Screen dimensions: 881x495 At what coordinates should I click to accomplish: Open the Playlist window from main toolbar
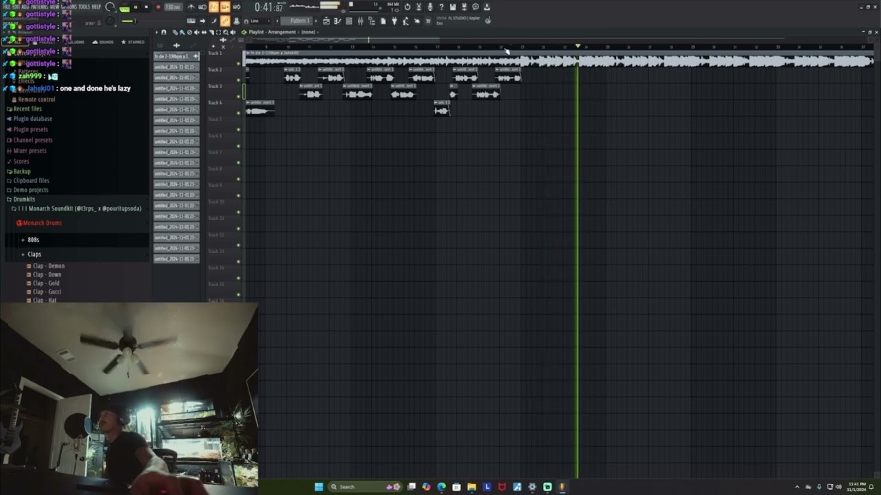pos(326,21)
